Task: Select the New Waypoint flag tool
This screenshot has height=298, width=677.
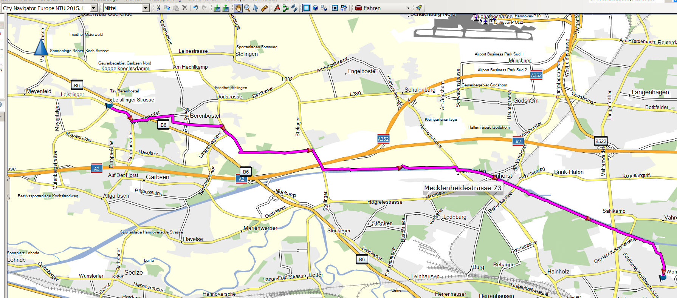Action: pos(277,8)
